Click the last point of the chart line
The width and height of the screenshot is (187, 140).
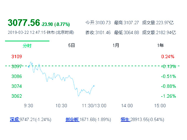pos(94,86)
